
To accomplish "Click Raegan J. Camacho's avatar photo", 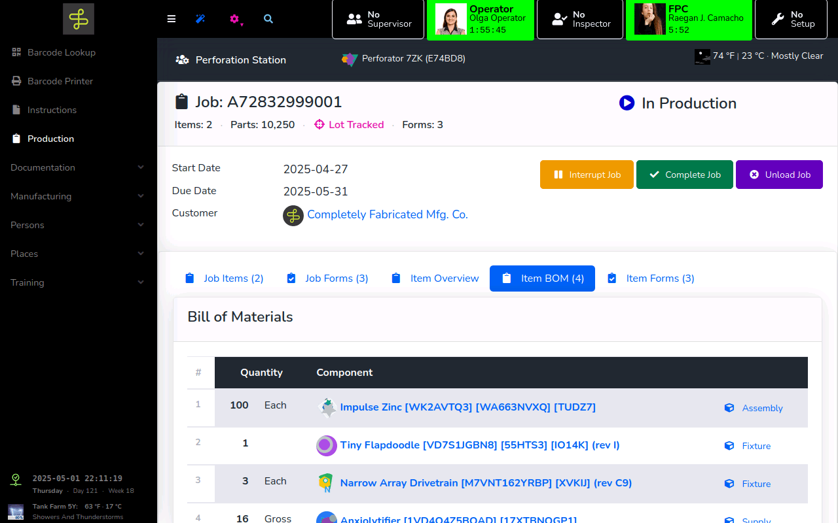I will pyautogui.click(x=650, y=20).
